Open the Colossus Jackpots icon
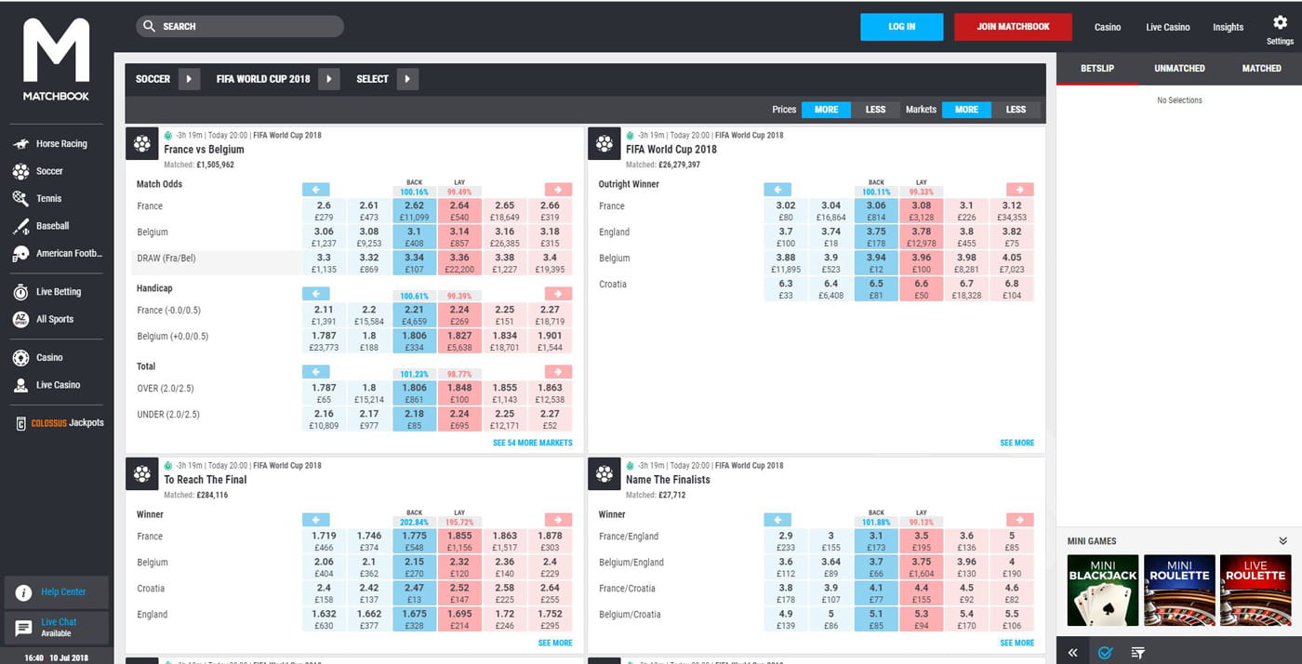 click(20, 423)
